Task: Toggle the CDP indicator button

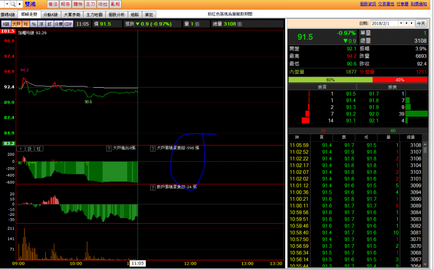Action: 68,24
